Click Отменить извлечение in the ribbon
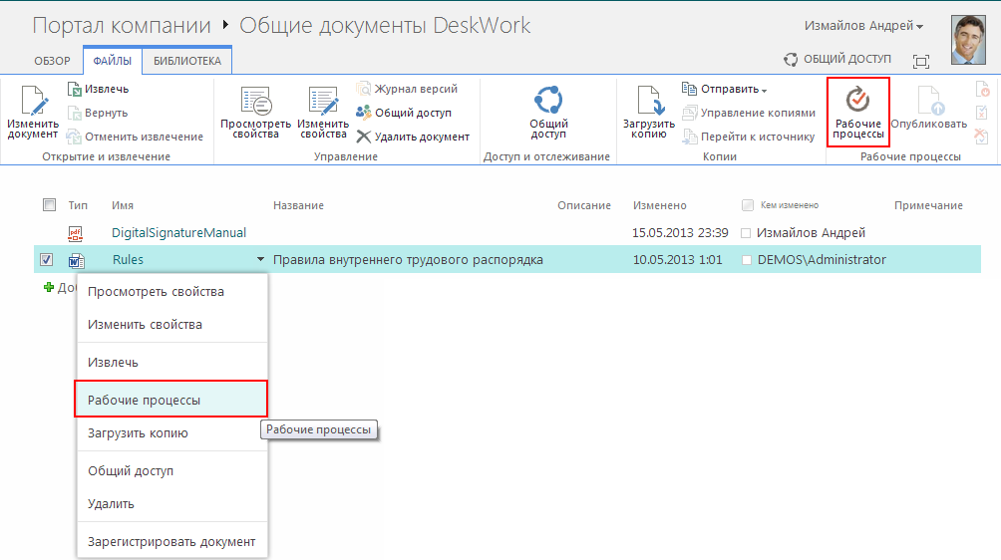The height and width of the screenshot is (560, 1001). (x=135, y=137)
